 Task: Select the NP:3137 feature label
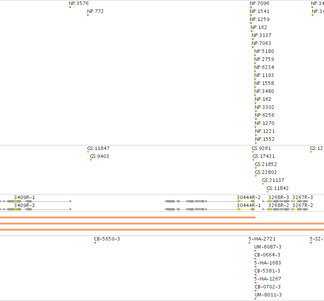pos(262,35)
